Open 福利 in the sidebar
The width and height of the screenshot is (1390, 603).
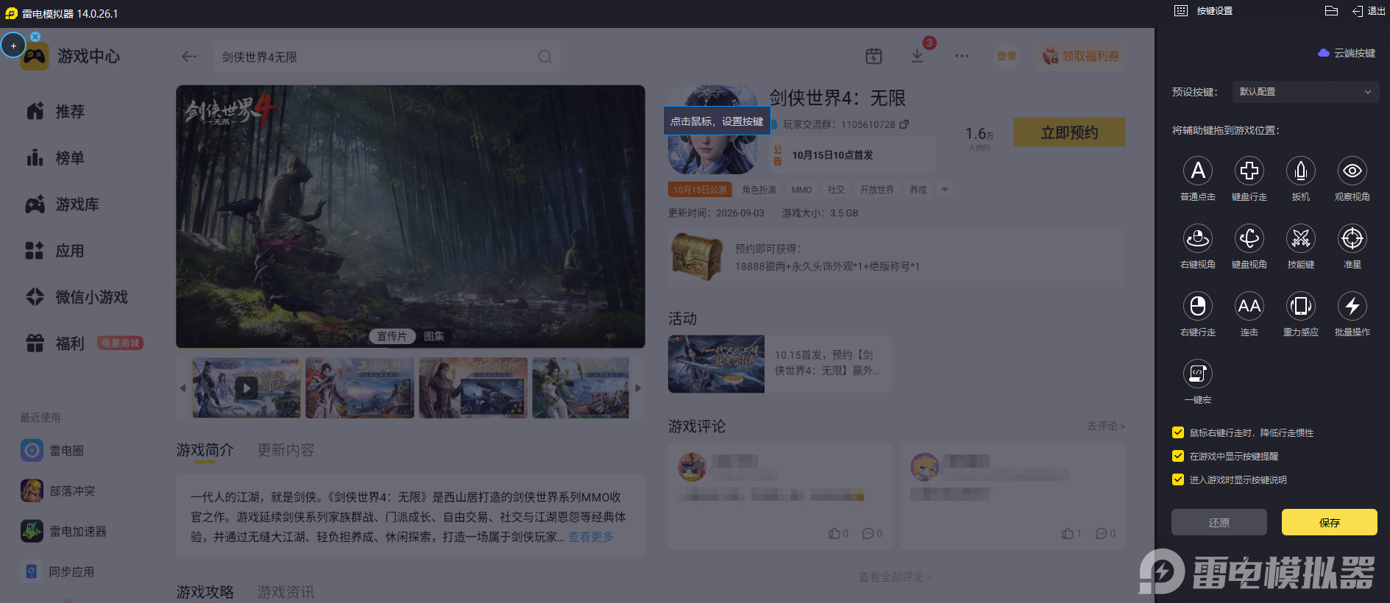pyautogui.click(x=56, y=343)
